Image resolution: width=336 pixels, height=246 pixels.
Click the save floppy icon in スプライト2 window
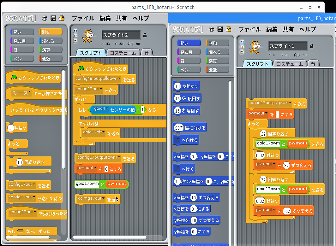[53, 18]
